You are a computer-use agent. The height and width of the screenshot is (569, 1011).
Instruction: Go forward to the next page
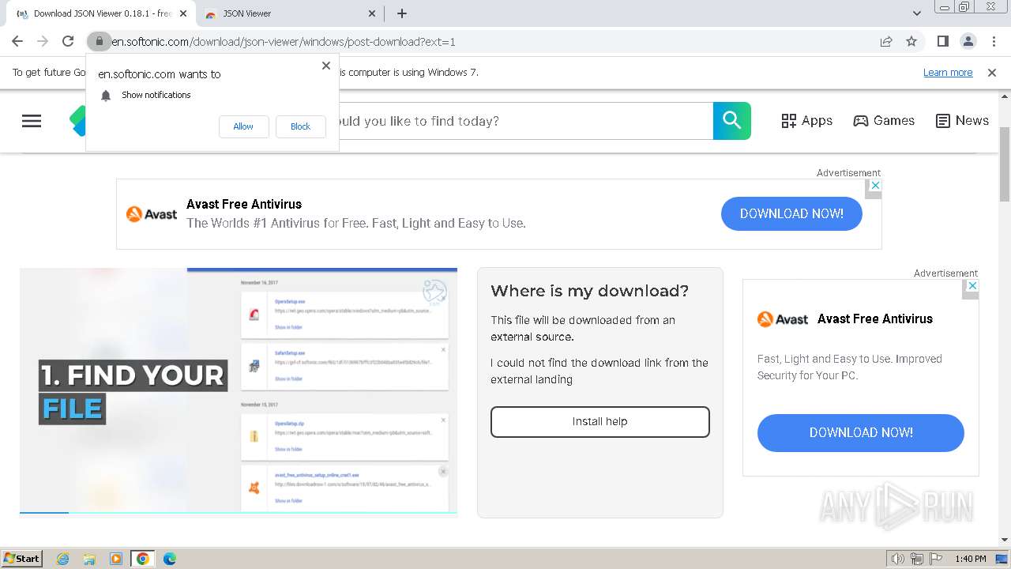click(x=43, y=41)
